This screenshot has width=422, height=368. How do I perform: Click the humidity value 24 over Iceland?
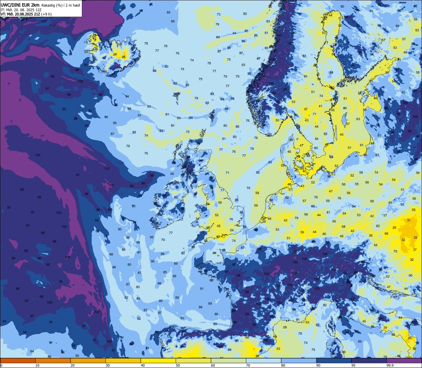click(x=115, y=54)
